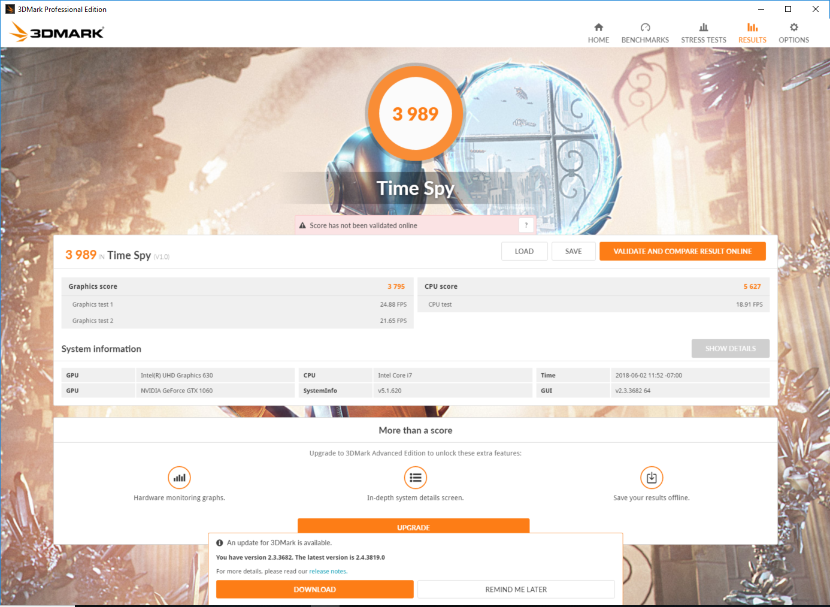Click the UPGRADE button
This screenshot has height=607, width=830.
coord(413,526)
